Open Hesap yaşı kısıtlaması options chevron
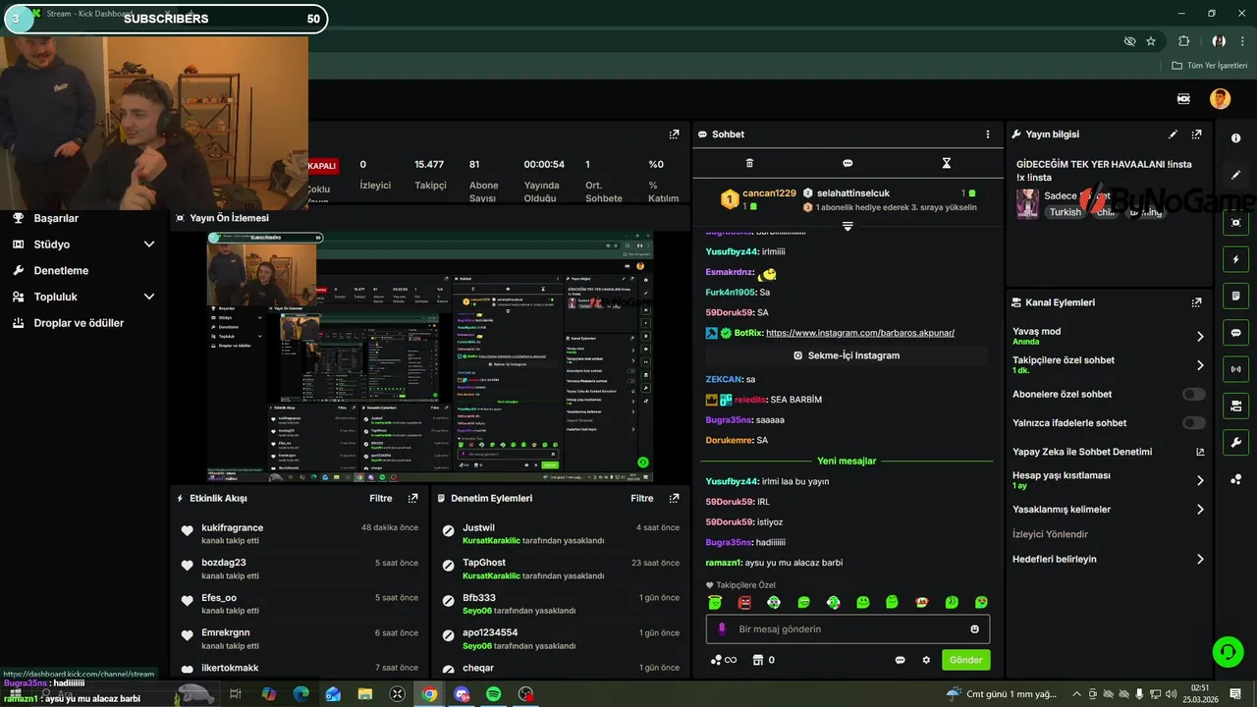The image size is (1257, 707). point(1200,480)
